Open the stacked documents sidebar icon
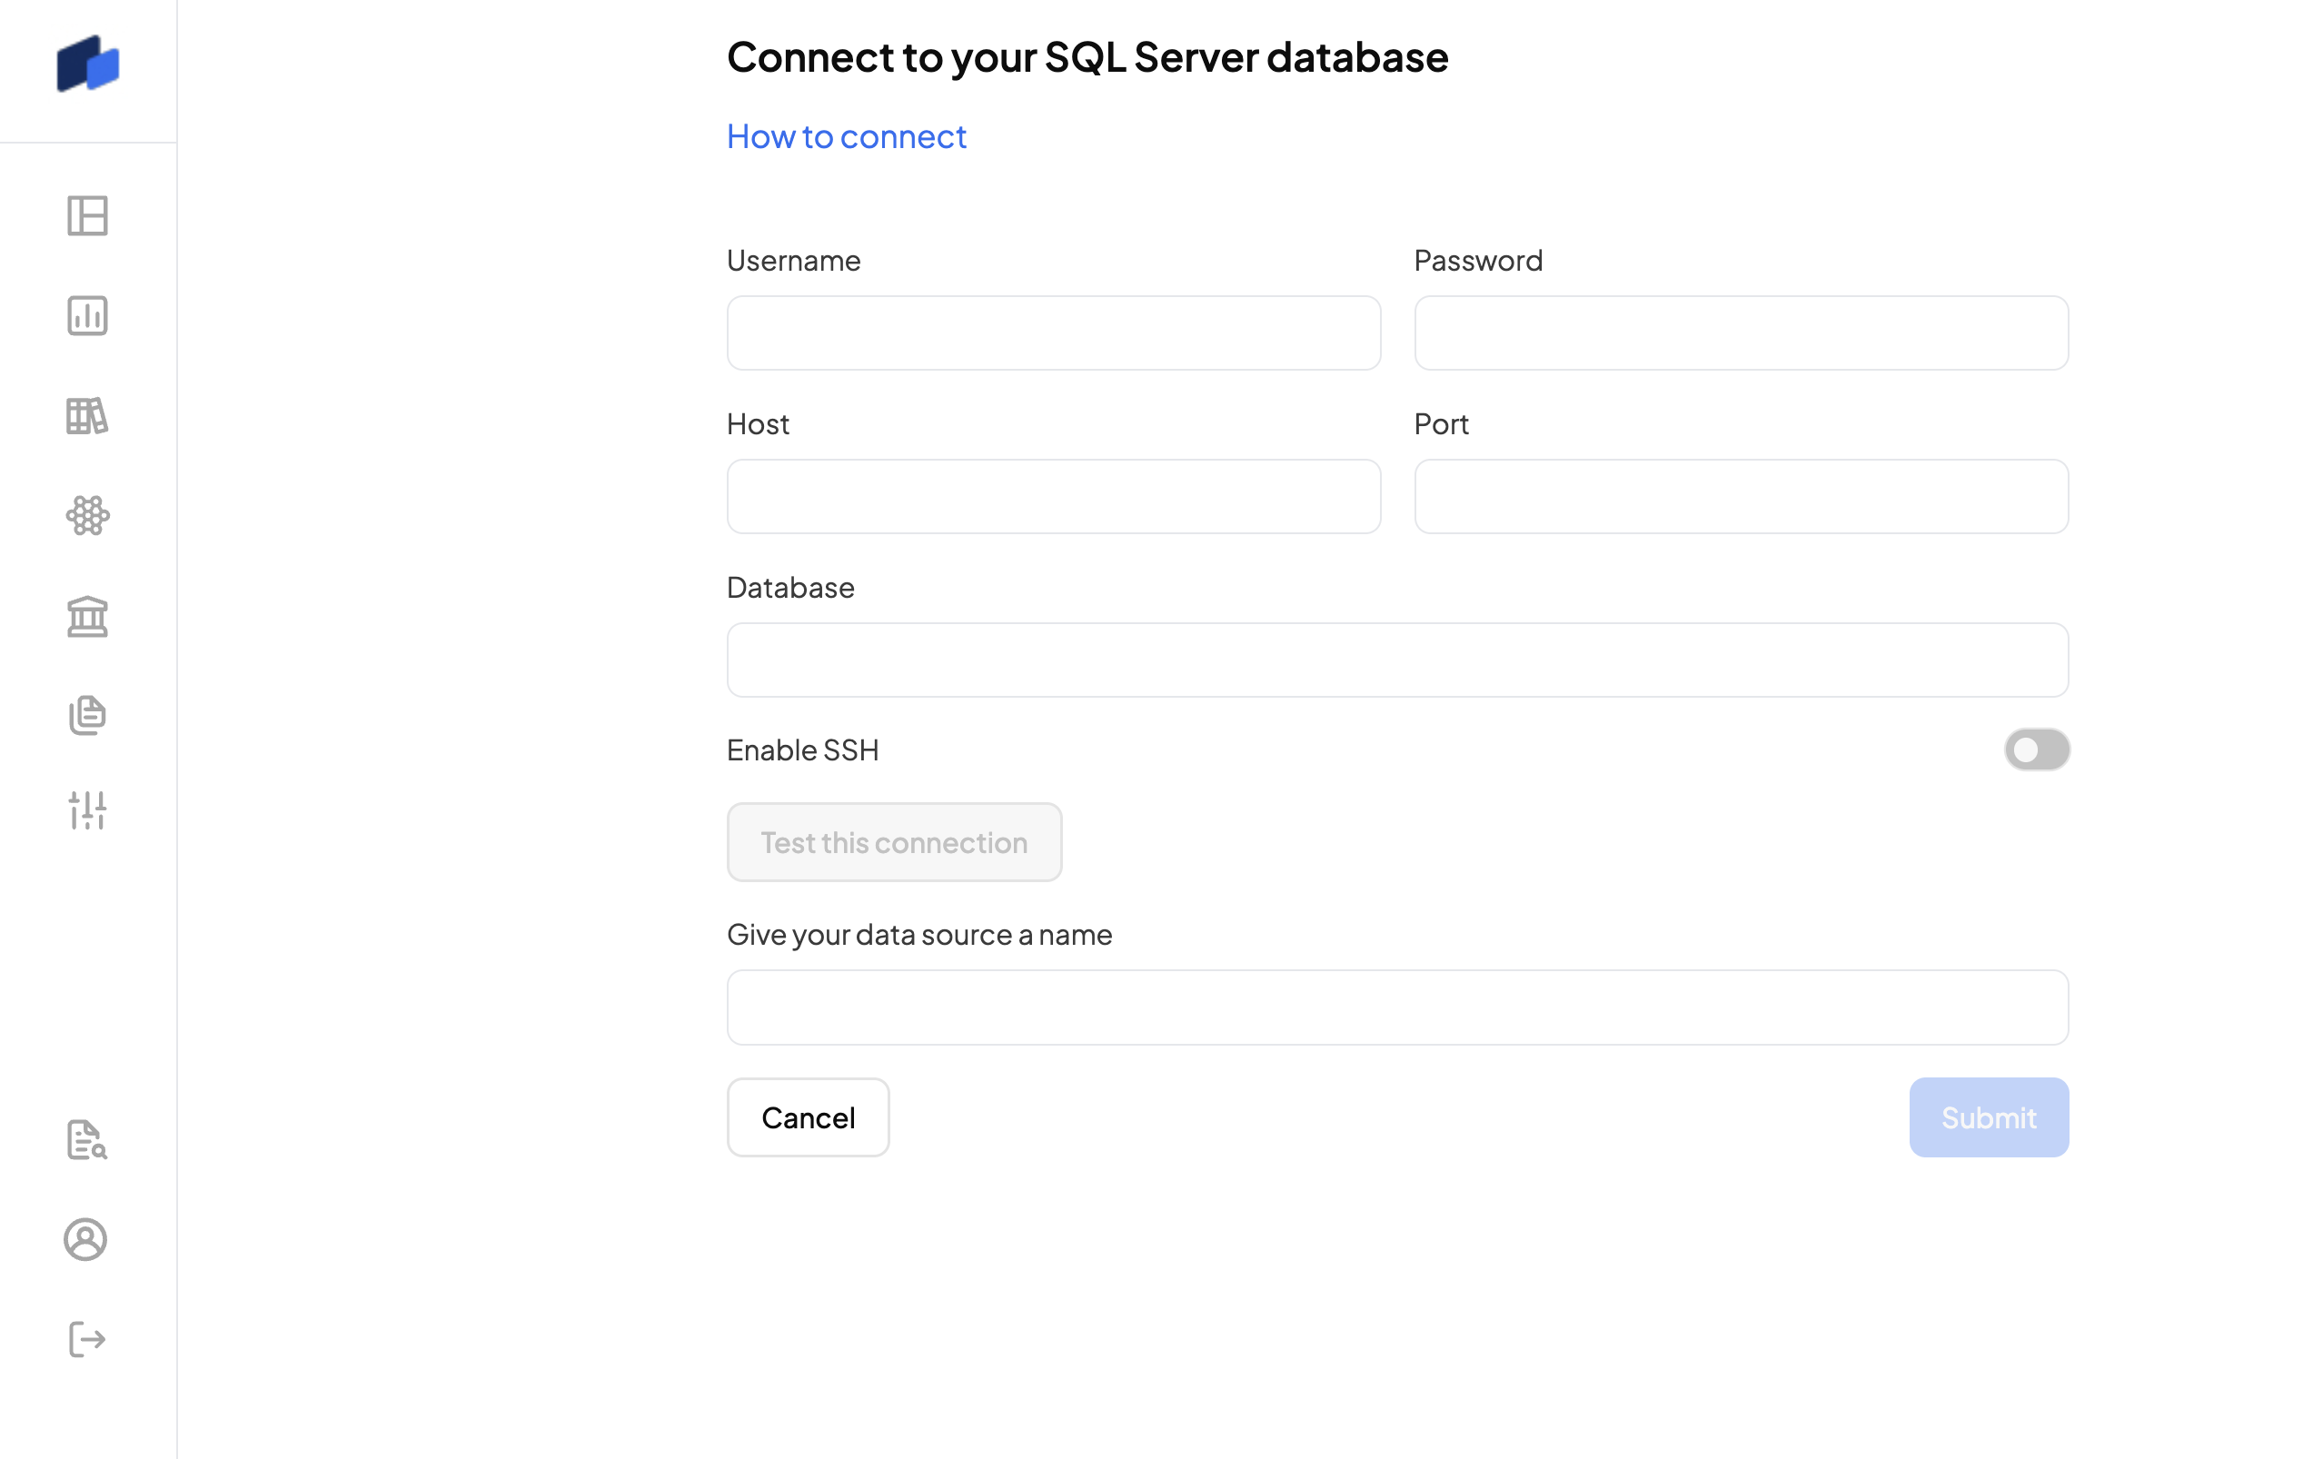Screen dimensions: 2313x1459 click(x=87, y=715)
